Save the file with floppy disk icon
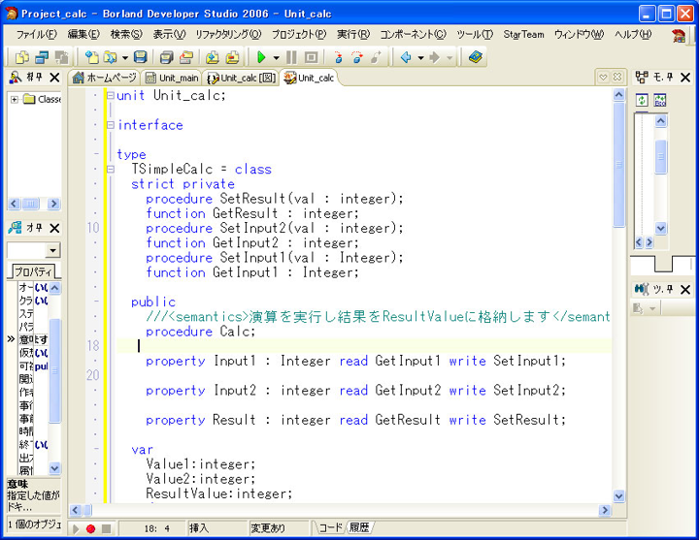The height and width of the screenshot is (540, 699). click(x=141, y=57)
